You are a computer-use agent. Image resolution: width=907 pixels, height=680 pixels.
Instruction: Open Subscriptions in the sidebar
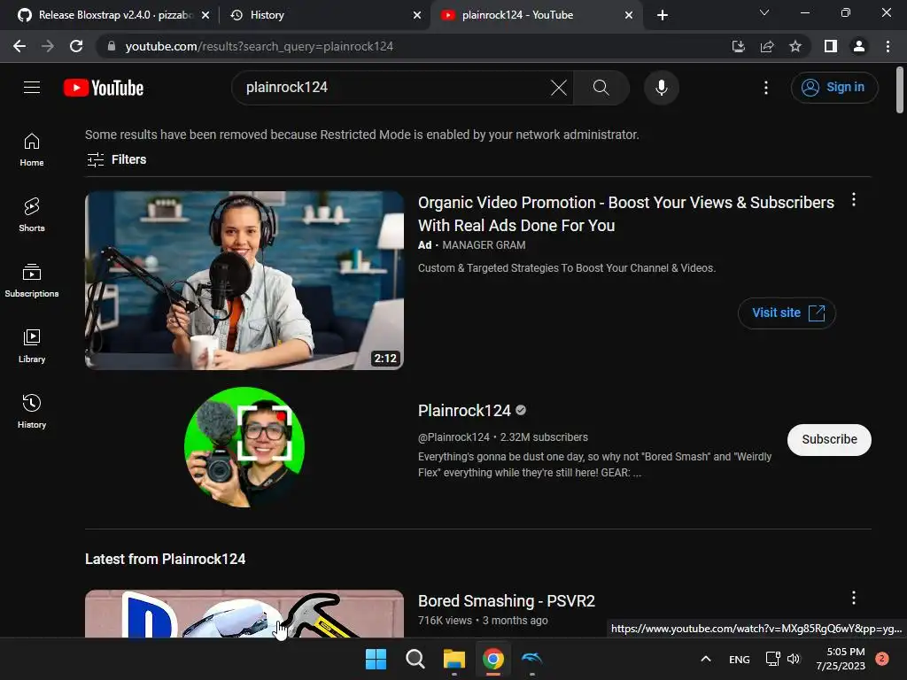coord(32,281)
